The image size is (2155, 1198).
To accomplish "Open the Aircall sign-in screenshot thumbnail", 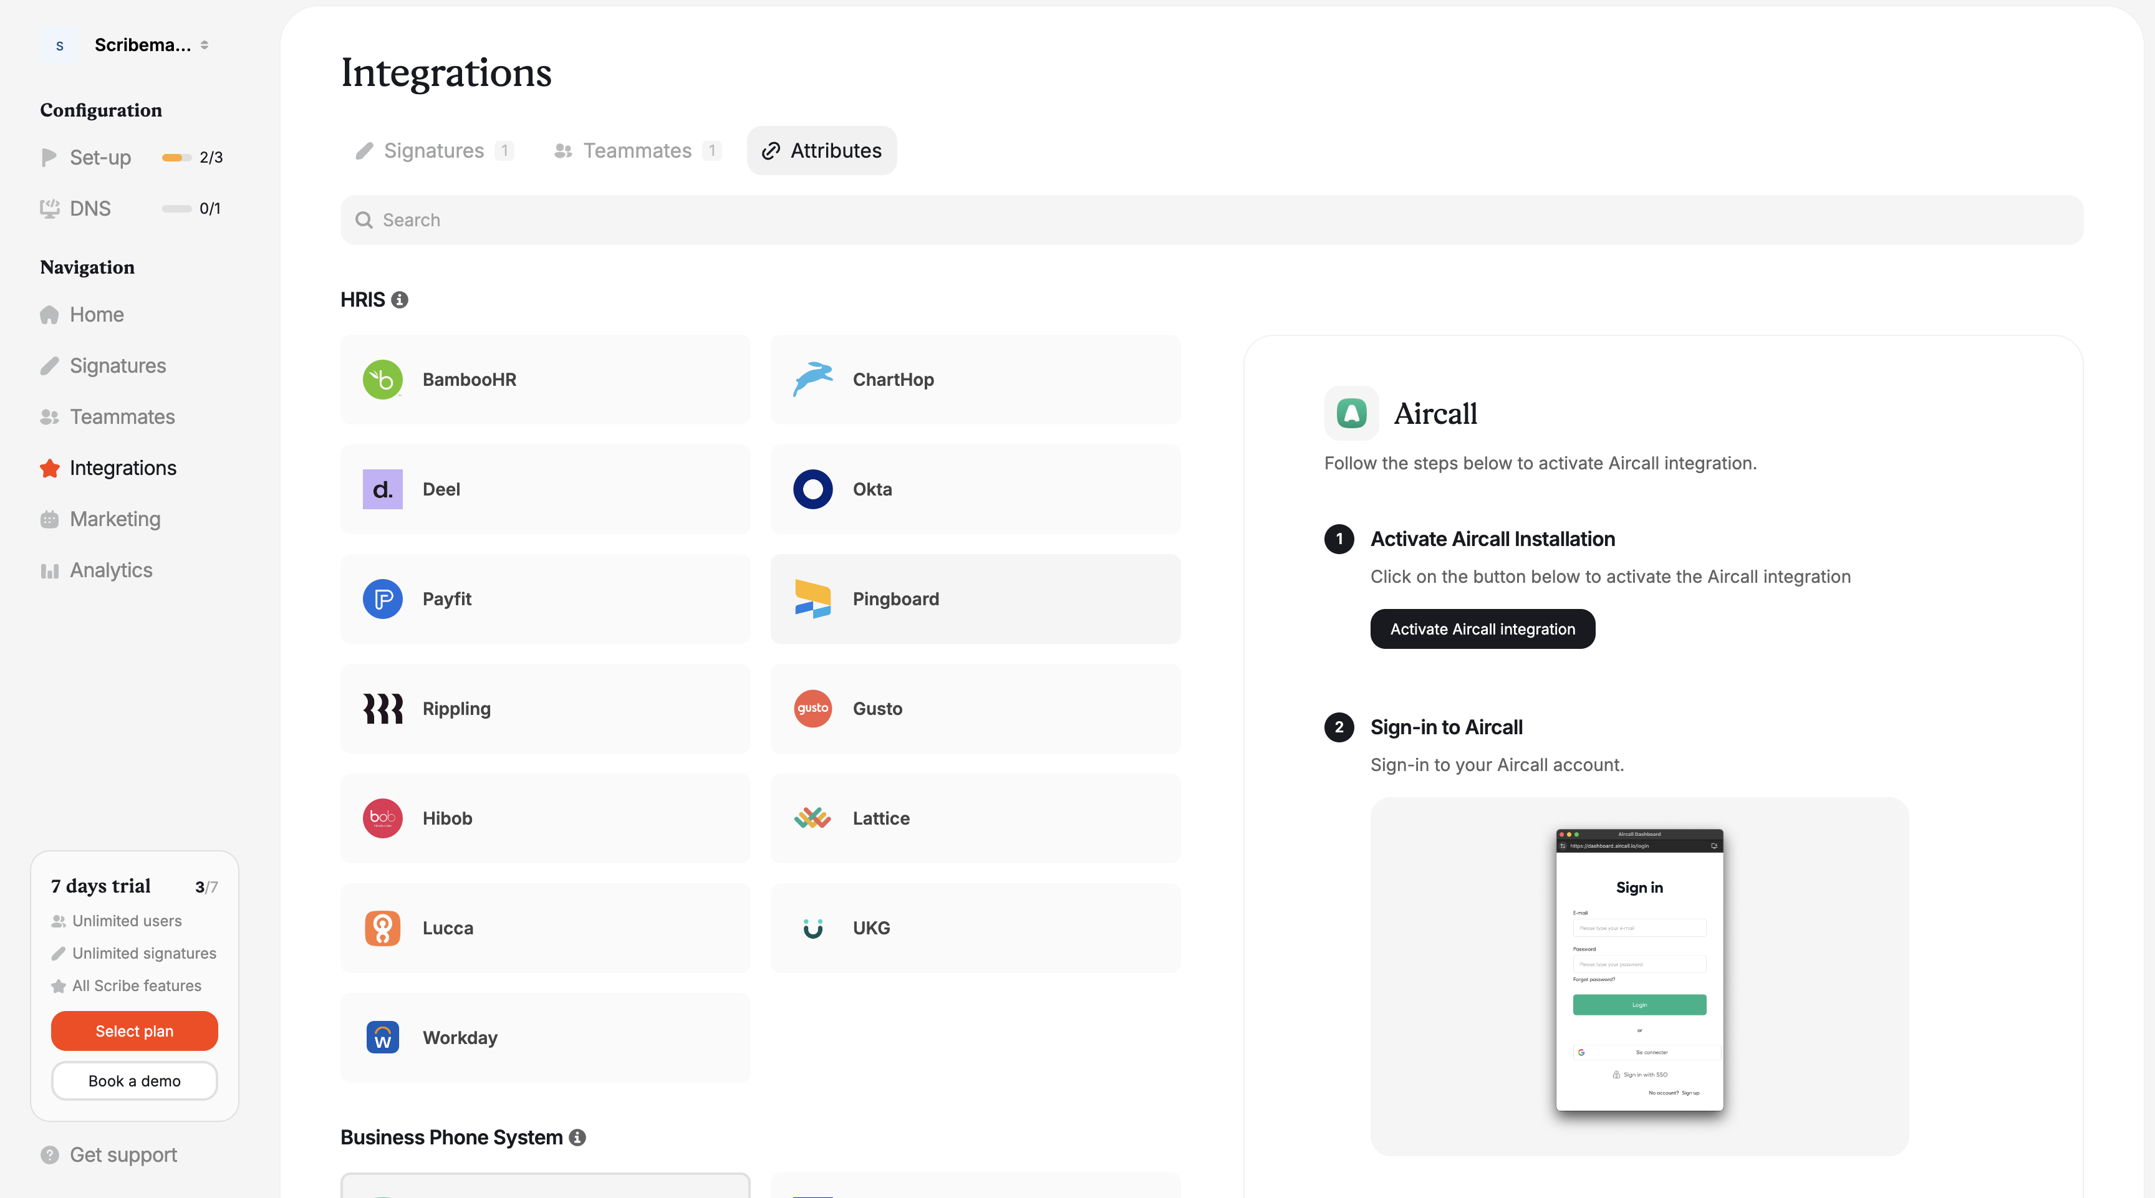I will click(1638, 970).
